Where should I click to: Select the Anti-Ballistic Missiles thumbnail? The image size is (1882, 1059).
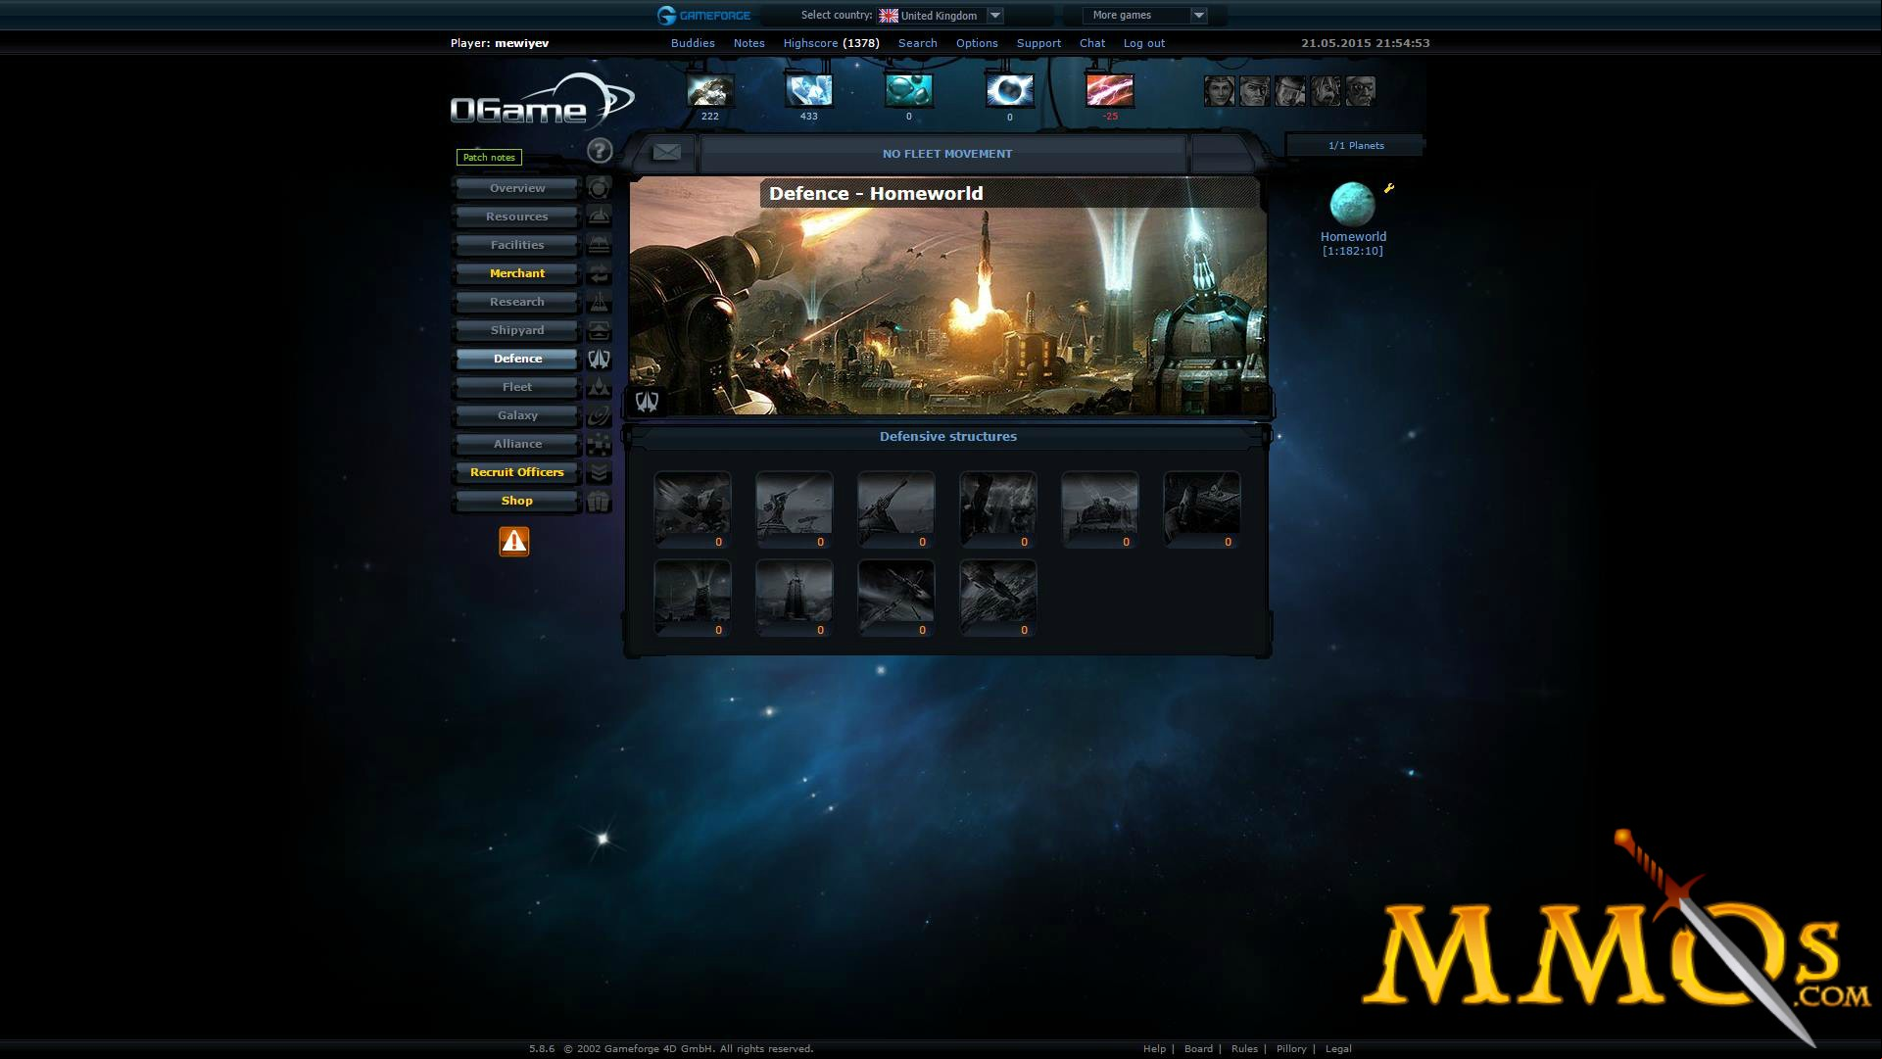[x=896, y=597]
